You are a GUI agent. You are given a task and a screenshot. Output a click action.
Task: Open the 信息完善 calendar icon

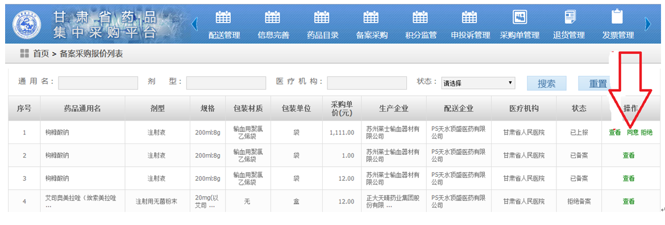[x=273, y=18]
